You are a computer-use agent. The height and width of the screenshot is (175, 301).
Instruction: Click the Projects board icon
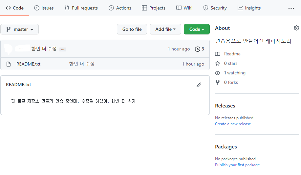[x=144, y=8]
